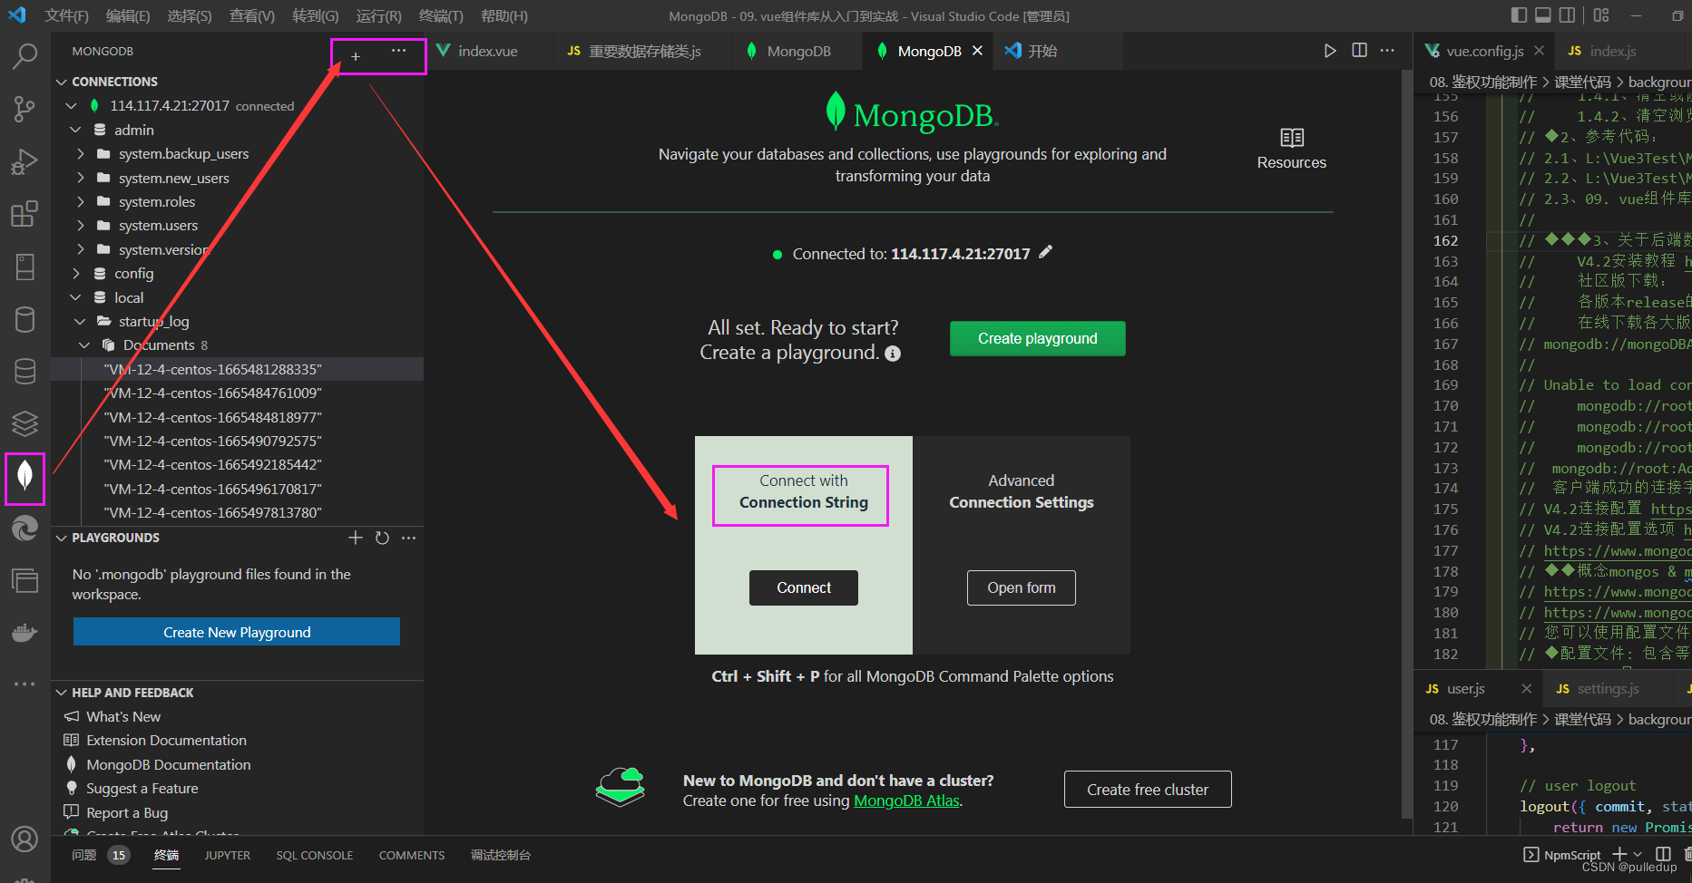This screenshot has height=883, width=1692.
Task: Open the 终端(T) menu
Action: tap(441, 15)
